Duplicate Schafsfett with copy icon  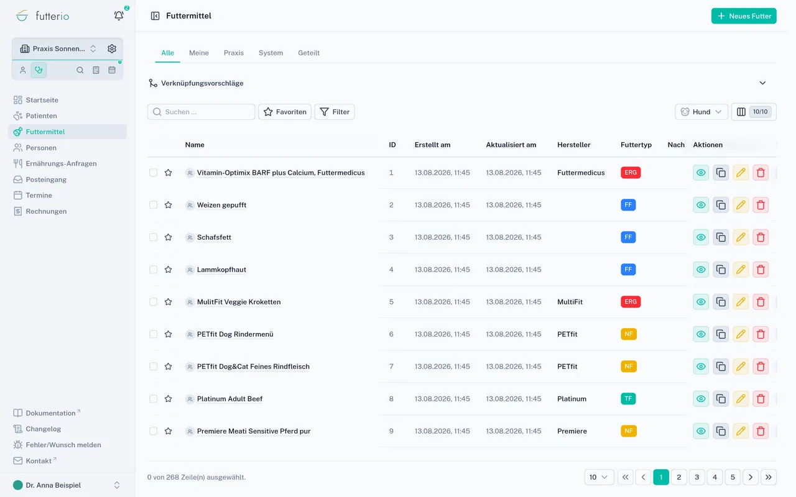721,237
